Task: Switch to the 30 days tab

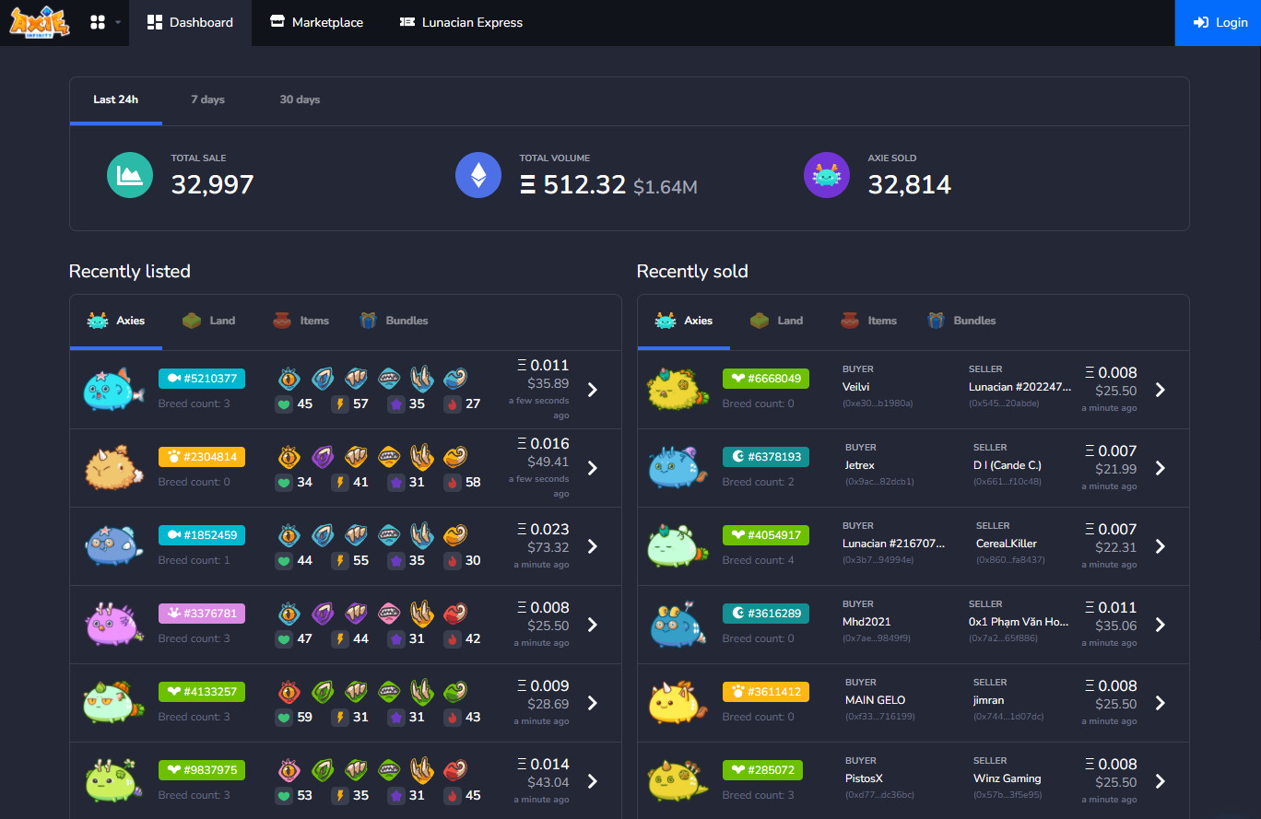Action: click(301, 99)
